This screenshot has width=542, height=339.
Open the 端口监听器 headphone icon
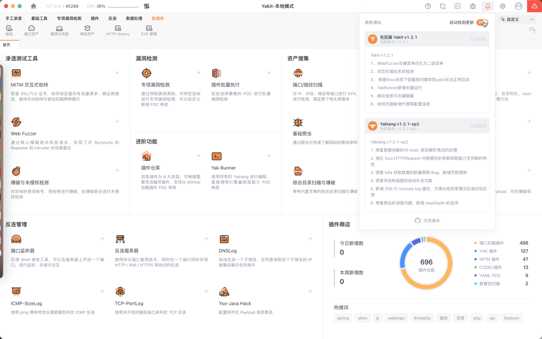coord(16,239)
